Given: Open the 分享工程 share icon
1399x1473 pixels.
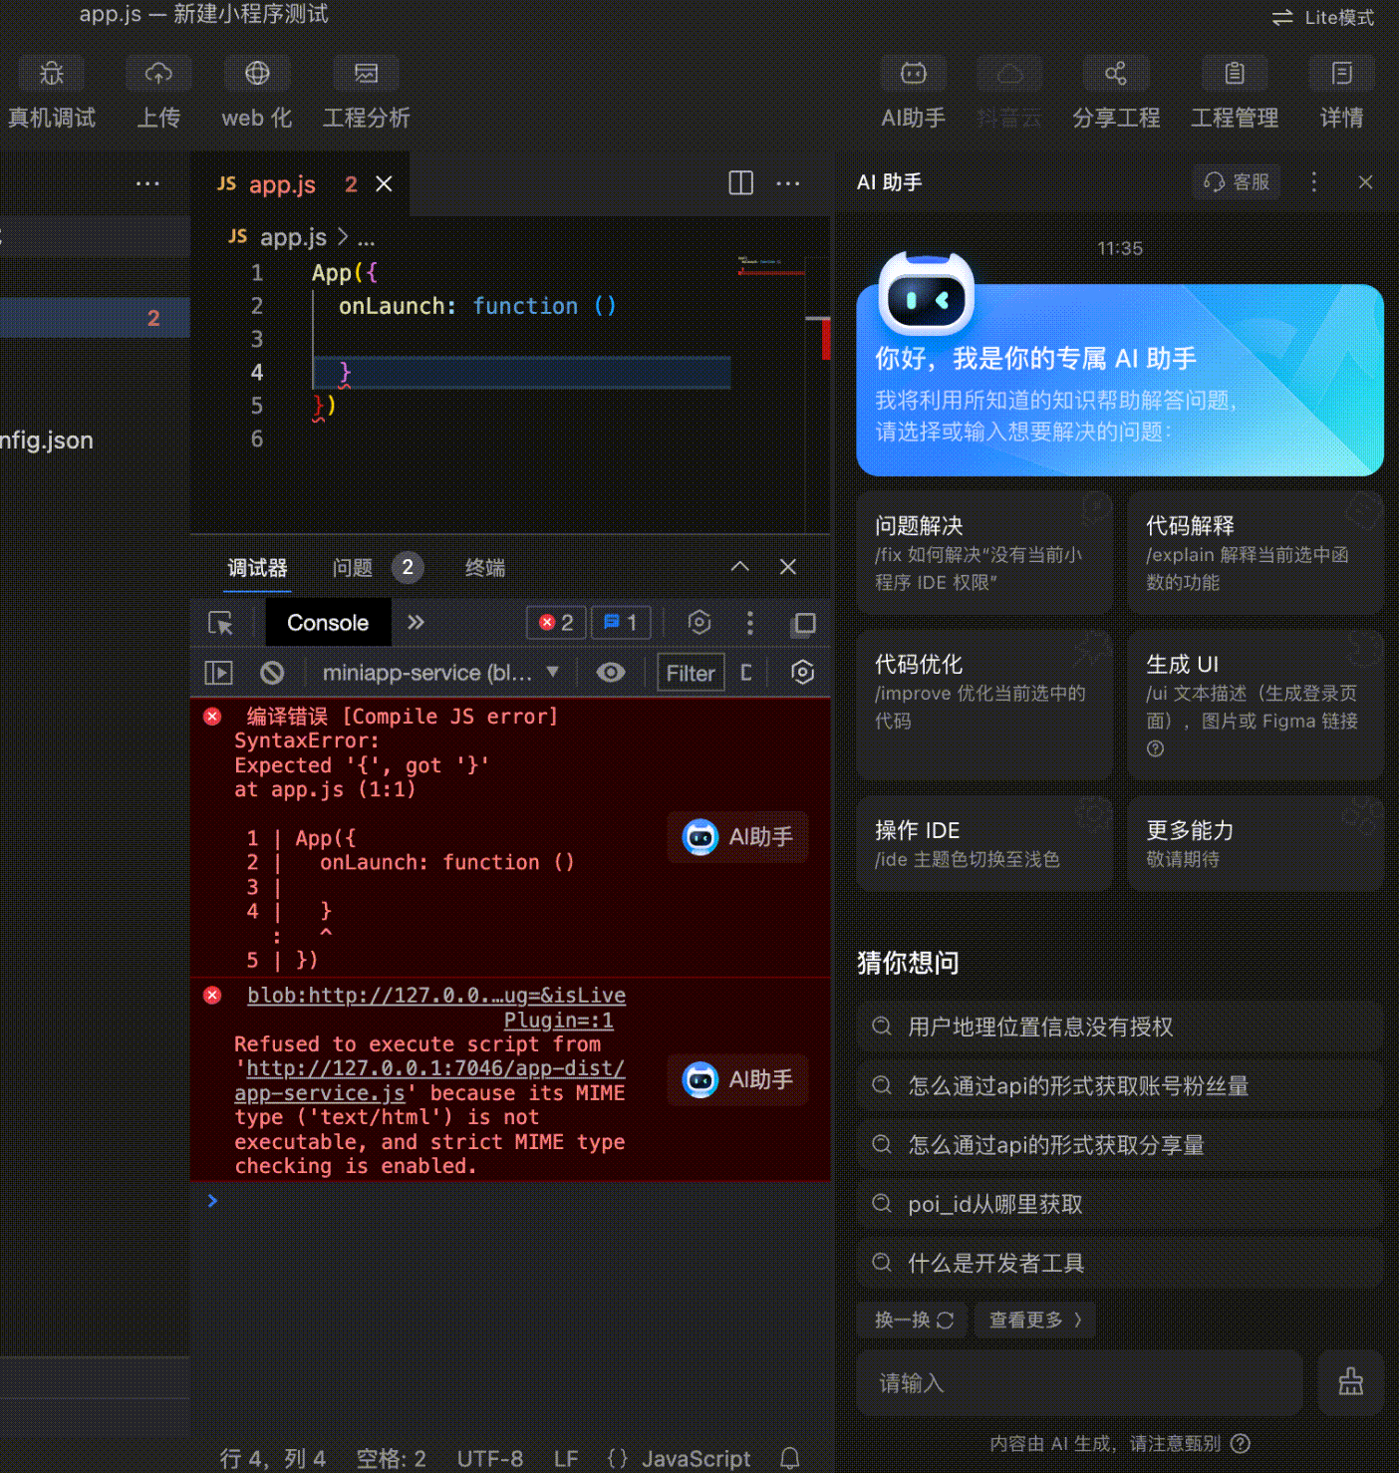Looking at the screenshot, I should (1115, 74).
